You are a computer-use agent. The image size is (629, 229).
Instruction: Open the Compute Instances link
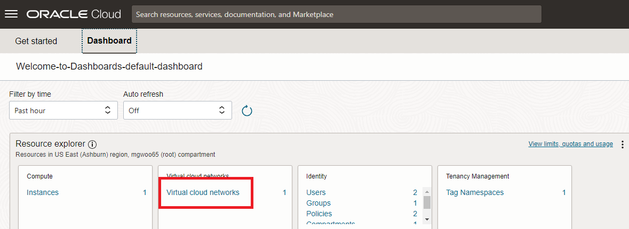(43, 192)
